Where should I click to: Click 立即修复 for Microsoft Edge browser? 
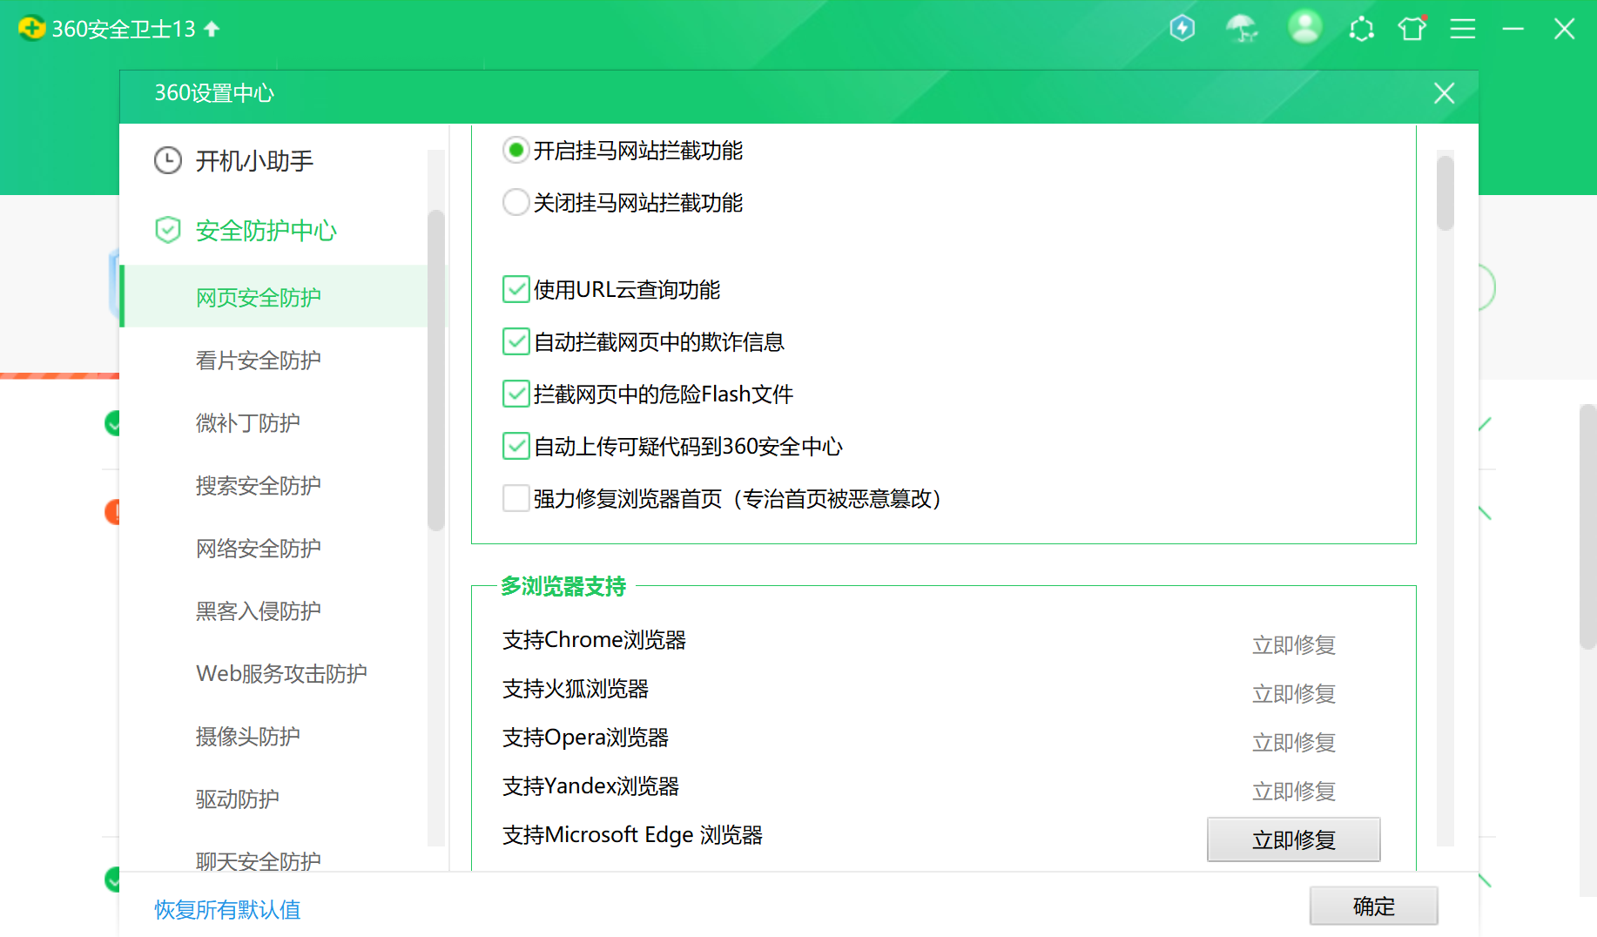[1293, 839]
